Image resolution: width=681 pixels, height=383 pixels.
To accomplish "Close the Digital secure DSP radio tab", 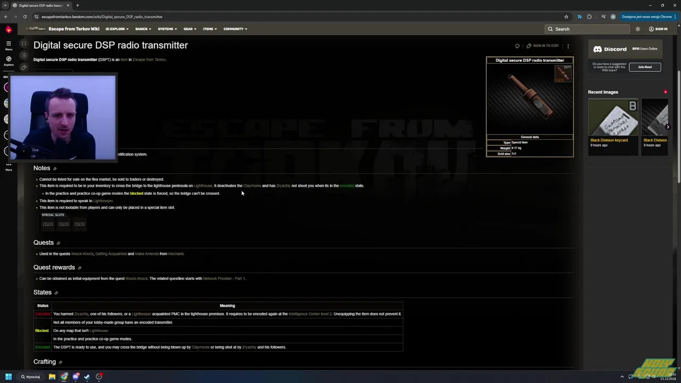I will pyautogui.click(x=69, y=5).
